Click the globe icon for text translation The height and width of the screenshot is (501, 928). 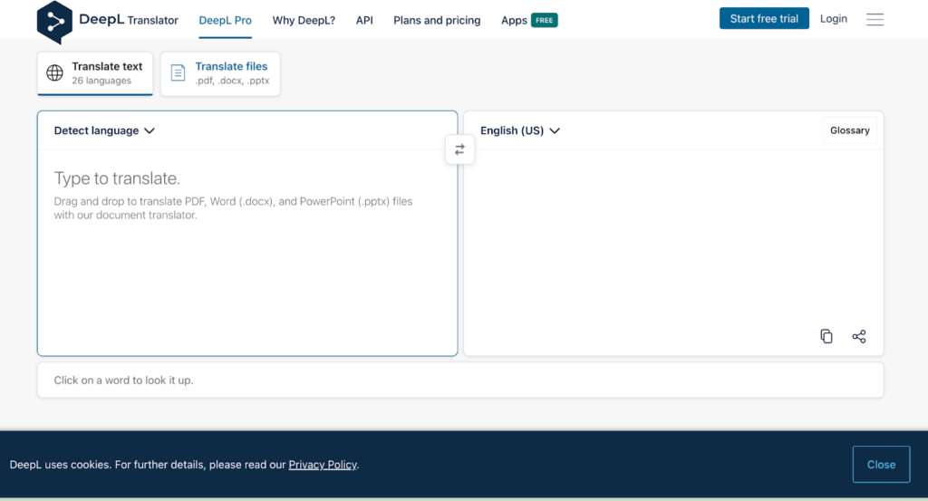pyautogui.click(x=55, y=73)
